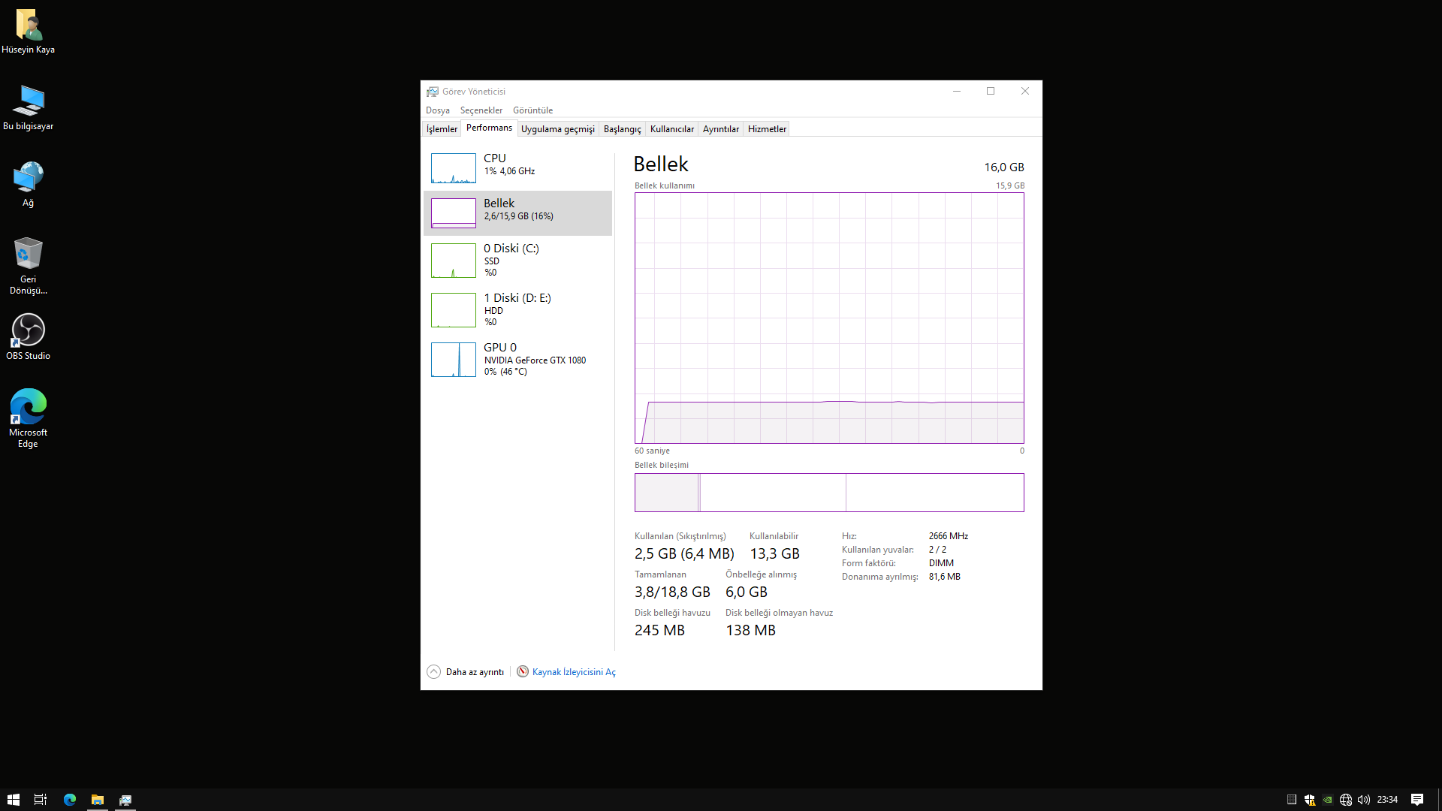Select the CPU performance graph thumbnail
This screenshot has width=1442, height=811.
tap(453, 168)
